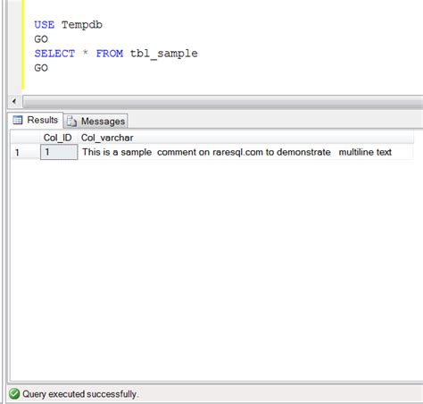This screenshot has width=423, height=404.
Task: Select the row header numbered 1
Action: [25, 152]
